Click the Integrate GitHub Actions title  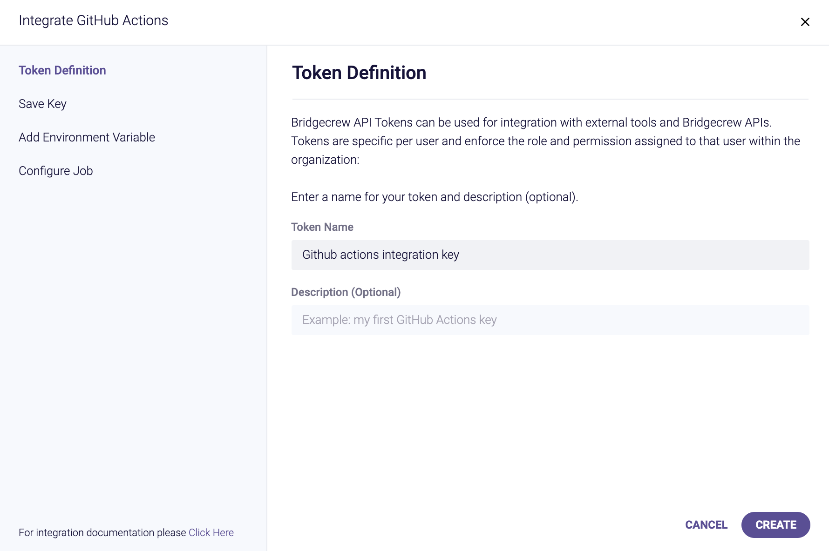[93, 20]
